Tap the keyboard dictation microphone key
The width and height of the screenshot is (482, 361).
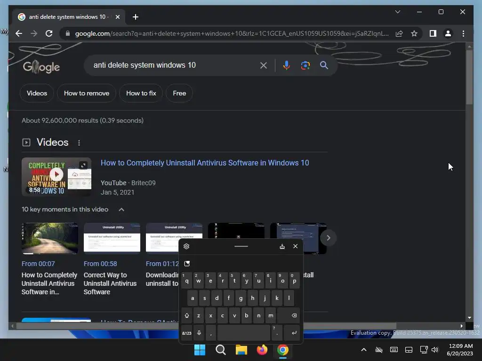tap(199, 333)
